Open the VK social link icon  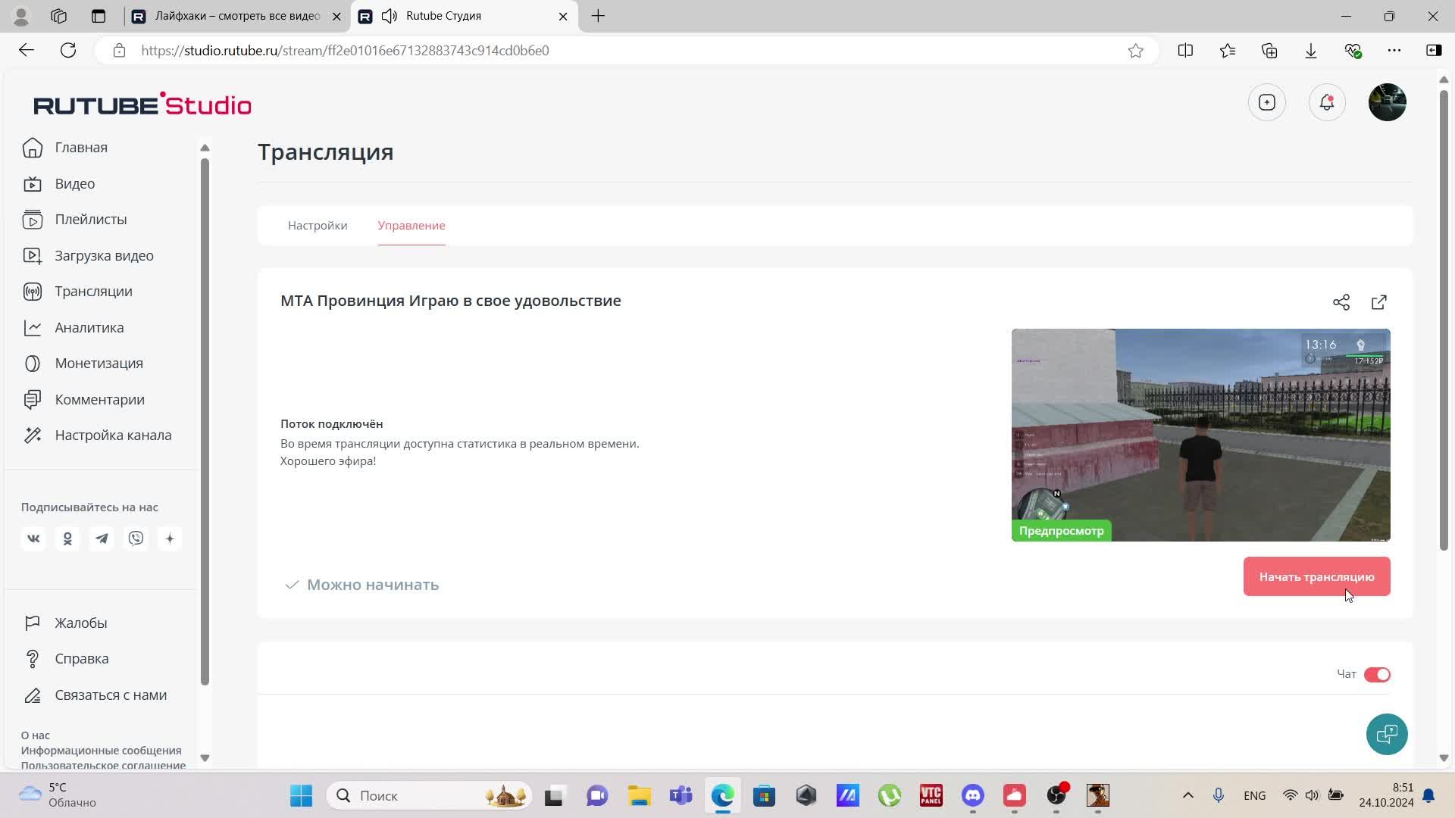coord(33,539)
